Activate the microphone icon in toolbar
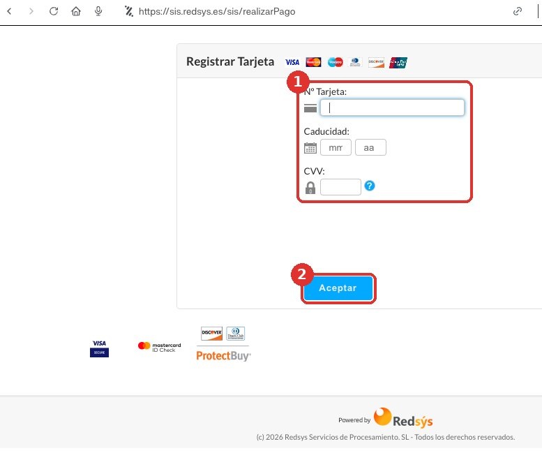Viewport: 542px width, 476px height. click(x=98, y=11)
